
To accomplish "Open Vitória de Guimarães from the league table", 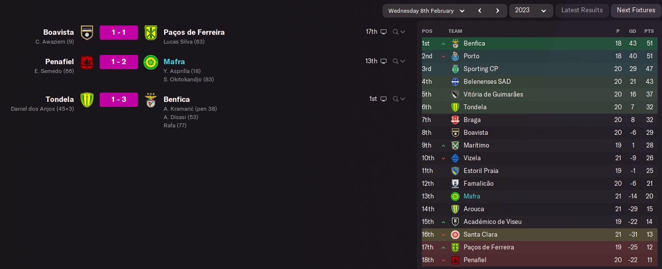I will click(x=493, y=95).
